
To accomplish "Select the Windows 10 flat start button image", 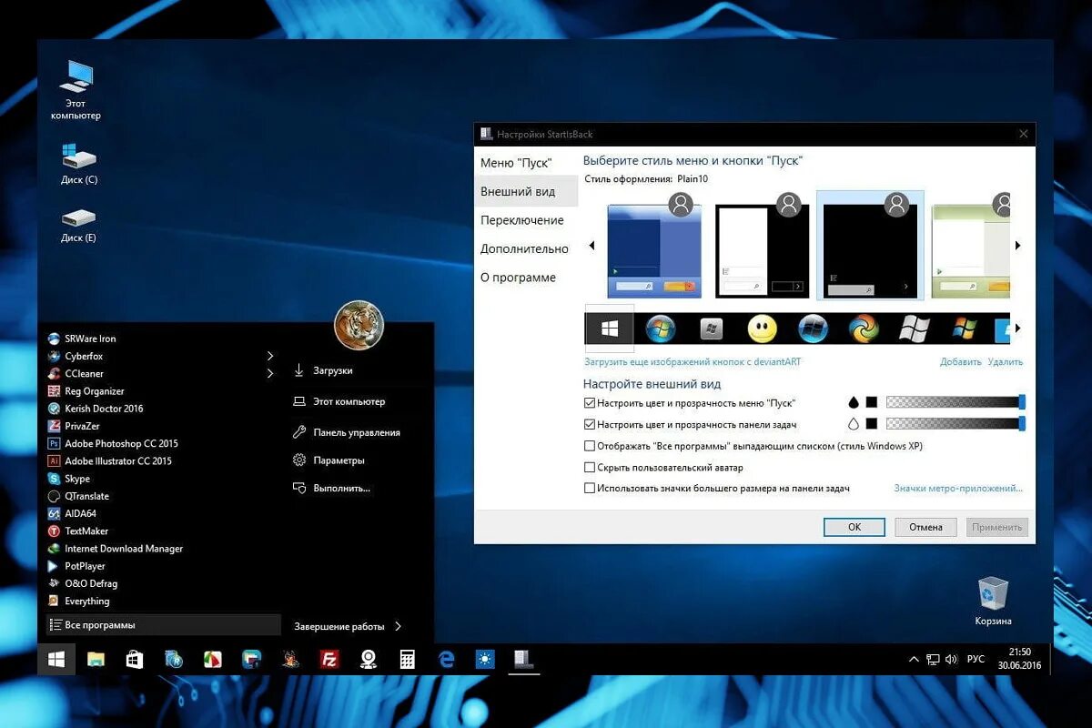I will [609, 329].
